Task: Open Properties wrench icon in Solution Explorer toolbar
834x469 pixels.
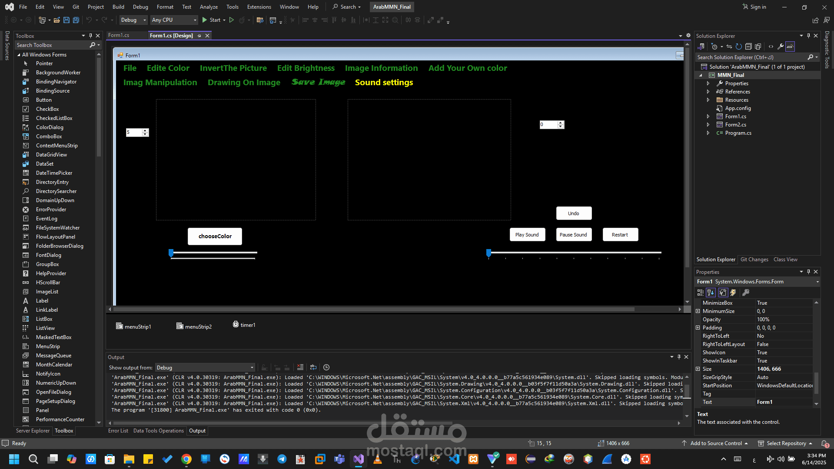Action: pyautogui.click(x=781, y=47)
